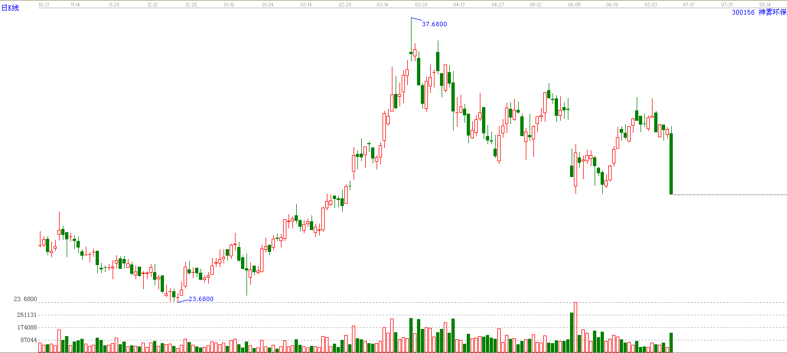
Task: Click the 07-17 date label
Action: (x=689, y=4)
